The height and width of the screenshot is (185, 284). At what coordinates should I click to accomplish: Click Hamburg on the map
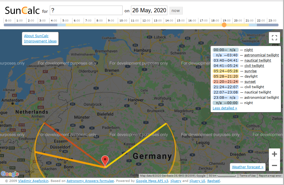(x=142, y=51)
